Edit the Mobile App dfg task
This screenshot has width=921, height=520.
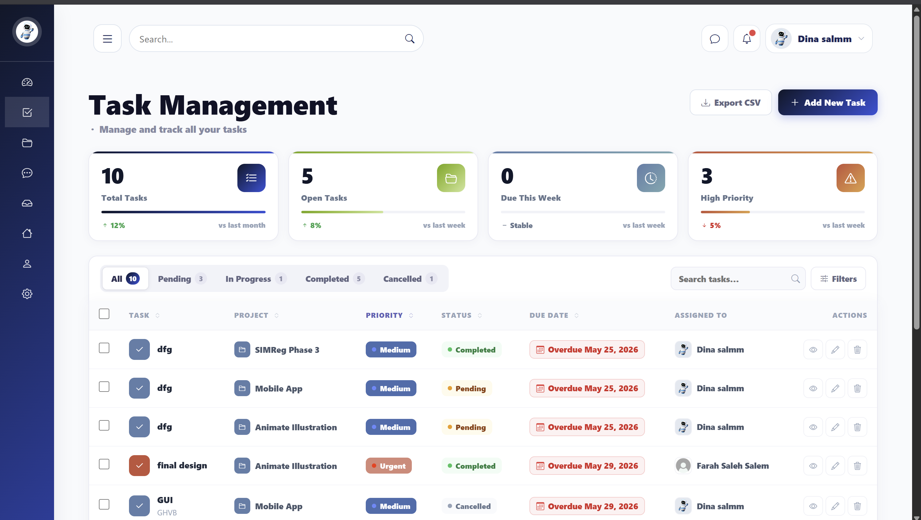pyautogui.click(x=835, y=388)
